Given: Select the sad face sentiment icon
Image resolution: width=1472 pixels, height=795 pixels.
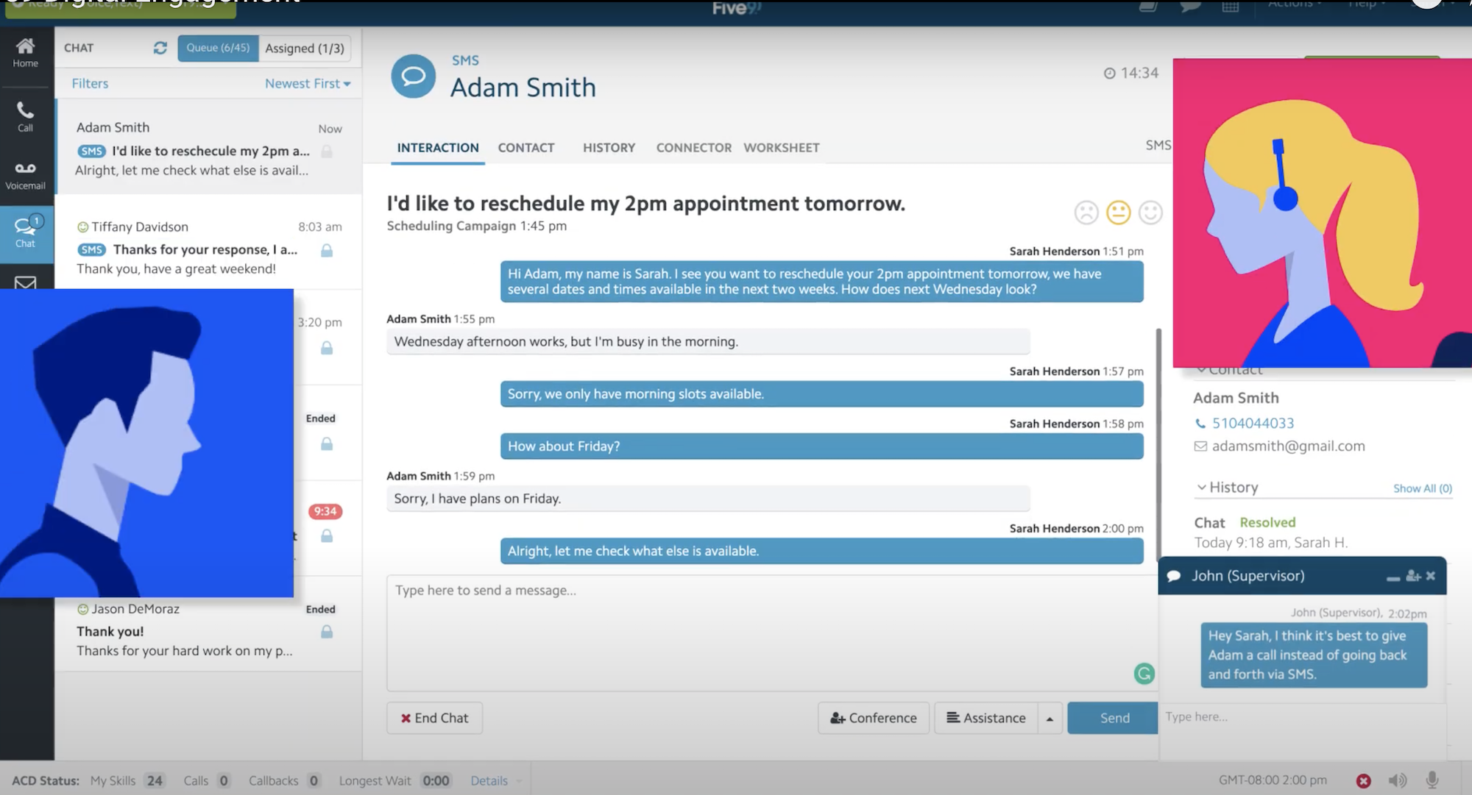Looking at the screenshot, I should click(1086, 213).
